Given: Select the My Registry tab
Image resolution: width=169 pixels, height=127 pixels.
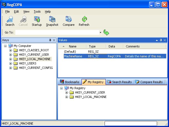Looking at the screenshot, I should click(x=94, y=82).
